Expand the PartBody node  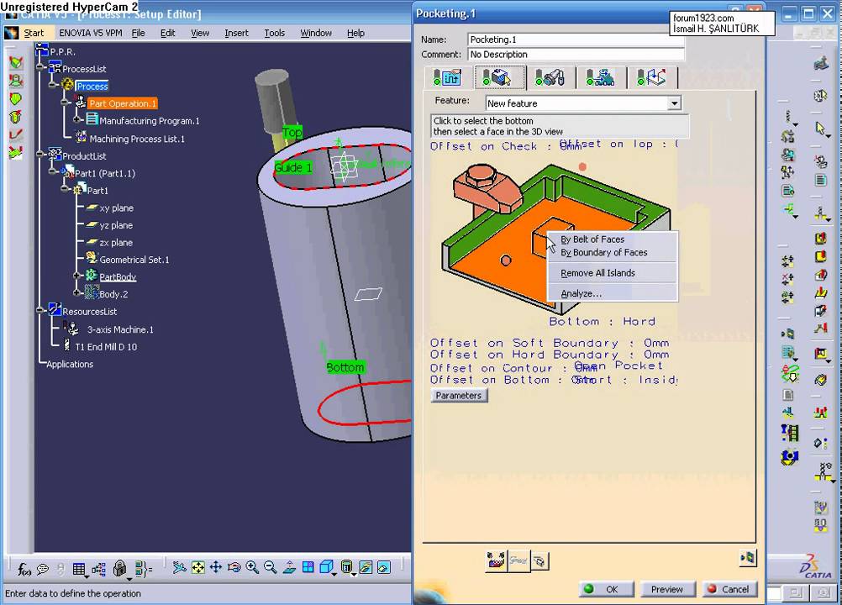[76, 276]
